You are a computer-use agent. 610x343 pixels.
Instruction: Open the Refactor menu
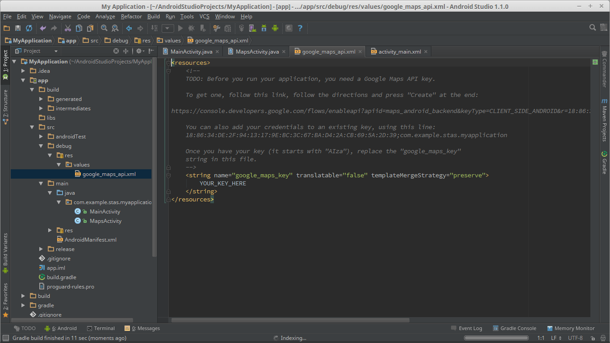(131, 17)
